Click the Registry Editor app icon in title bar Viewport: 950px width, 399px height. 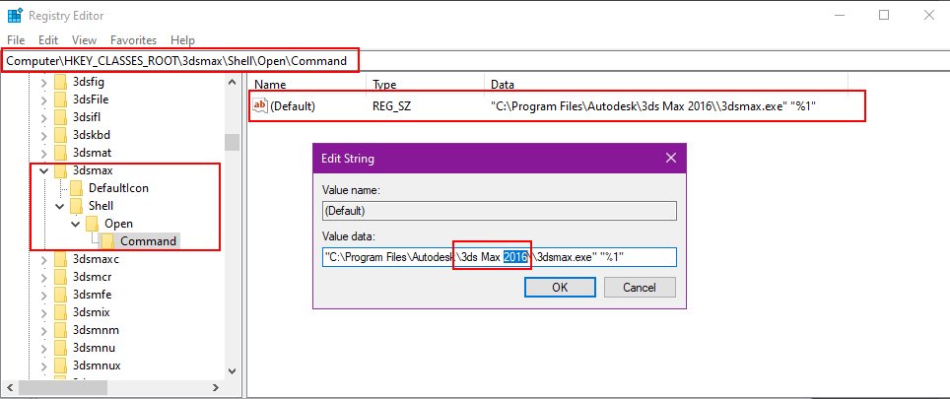coord(16,15)
